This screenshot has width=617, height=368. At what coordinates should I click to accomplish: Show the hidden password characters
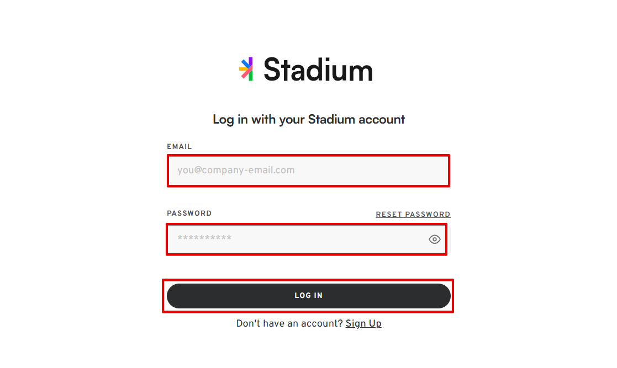click(434, 239)
